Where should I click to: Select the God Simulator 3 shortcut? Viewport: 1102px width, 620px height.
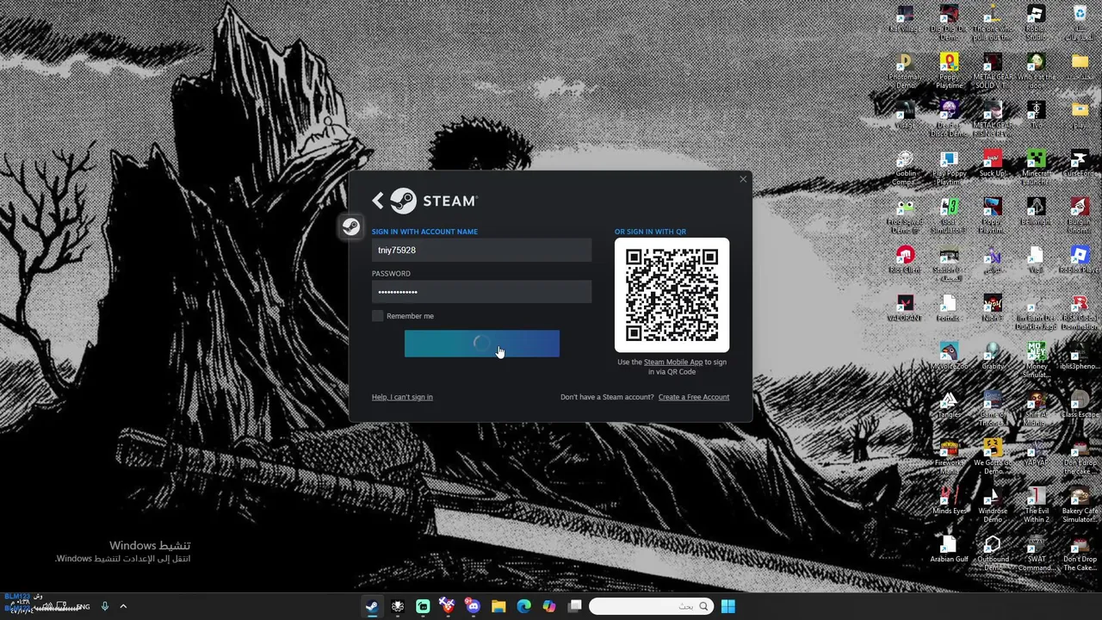949,215
